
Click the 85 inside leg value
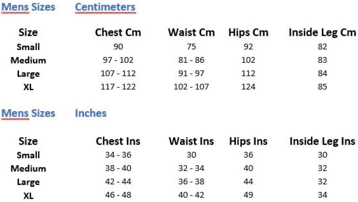(x=322, y=87)
